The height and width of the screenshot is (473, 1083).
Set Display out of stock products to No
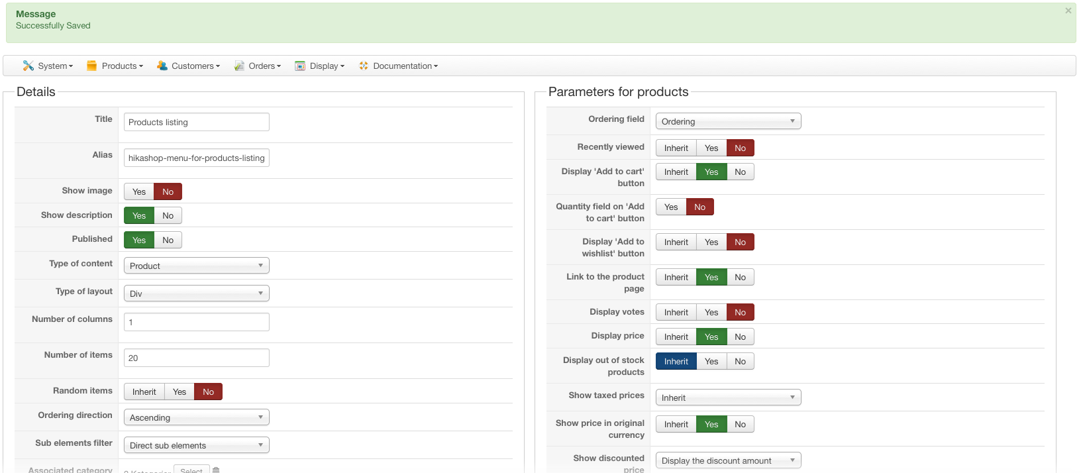[740, 361]
